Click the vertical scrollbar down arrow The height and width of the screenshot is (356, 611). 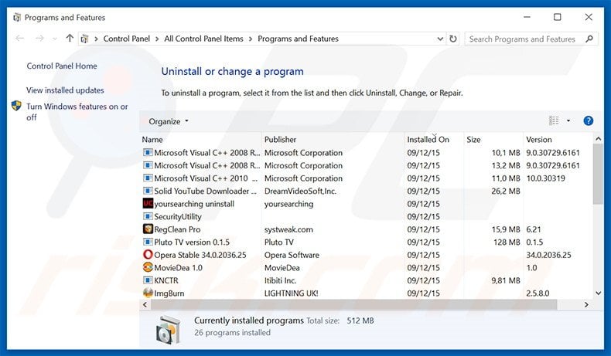coord(598,293)
